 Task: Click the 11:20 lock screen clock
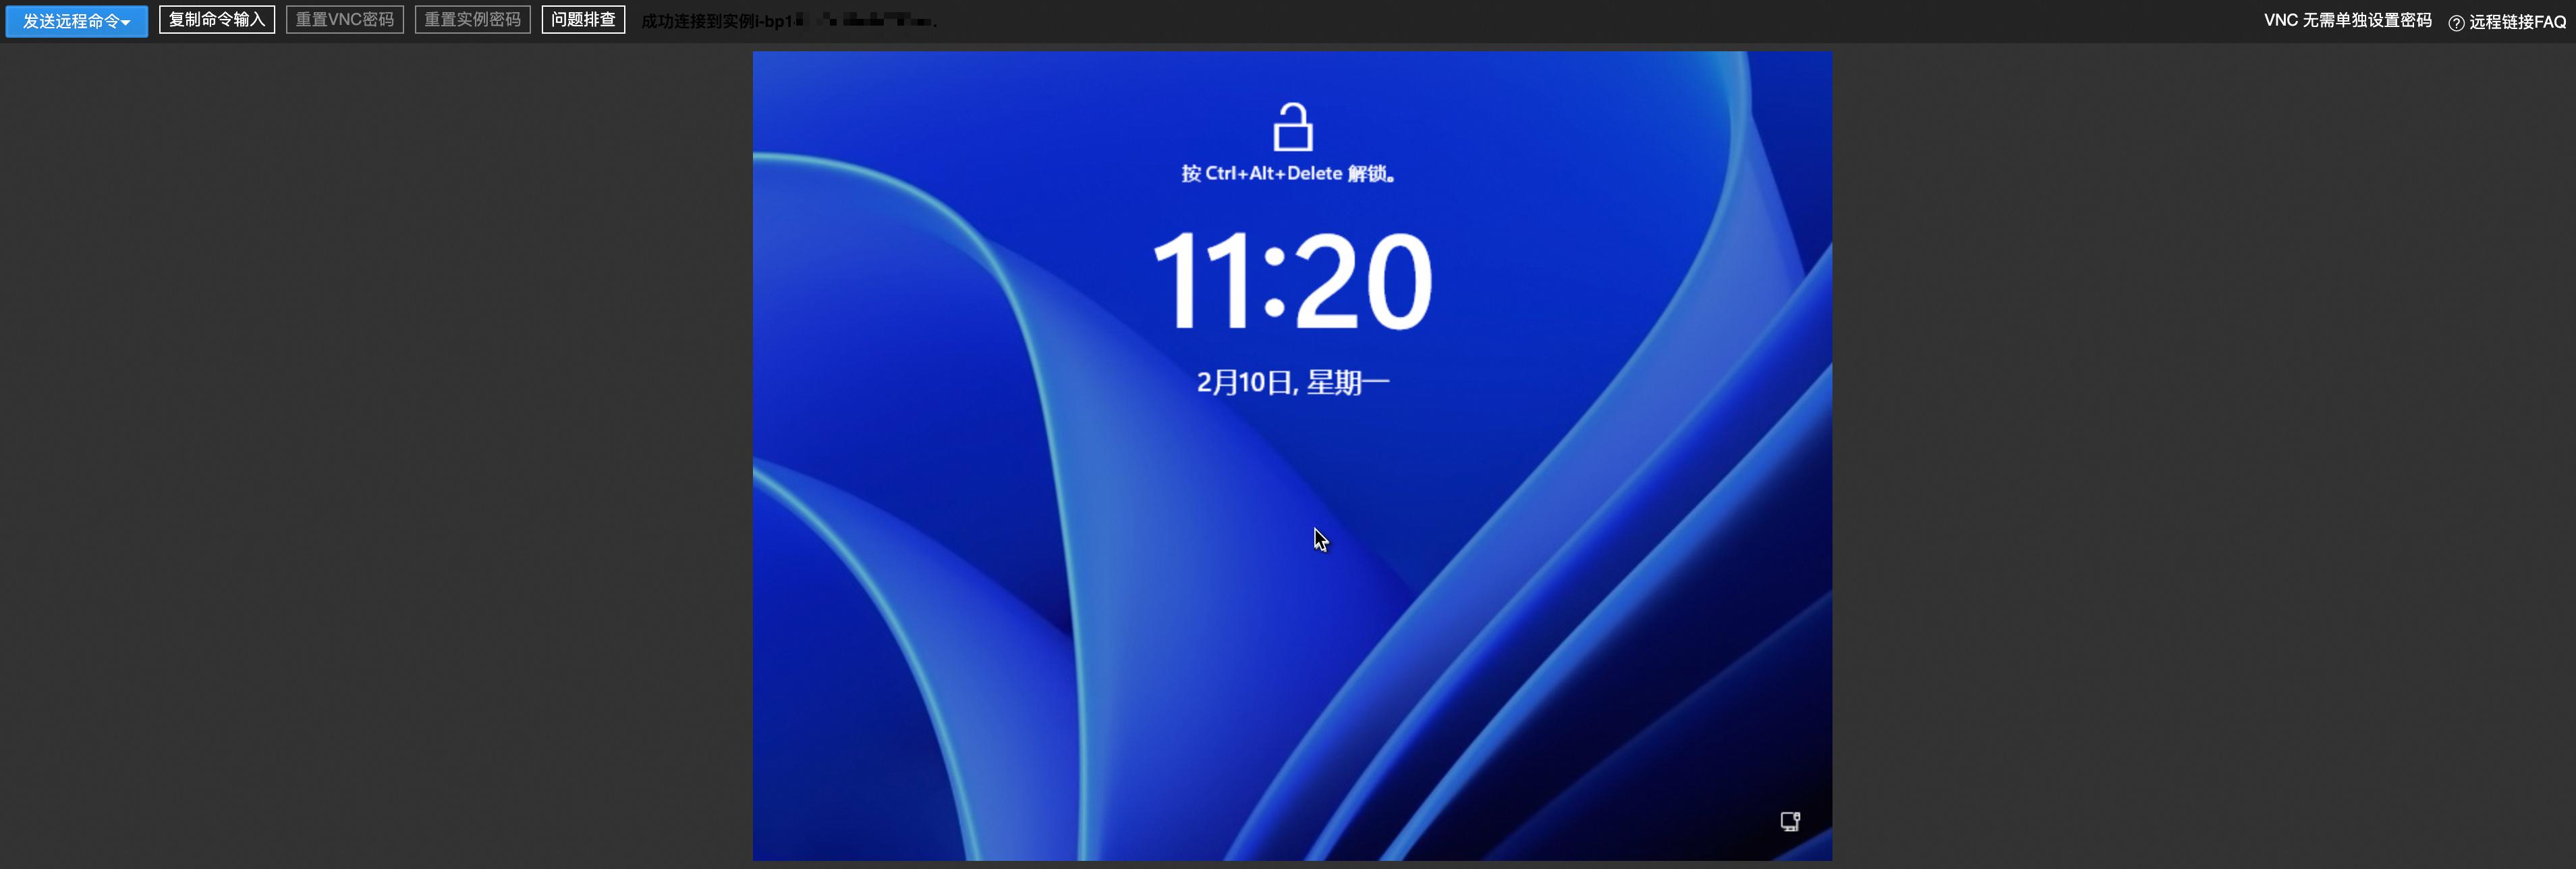[1292, 280]
